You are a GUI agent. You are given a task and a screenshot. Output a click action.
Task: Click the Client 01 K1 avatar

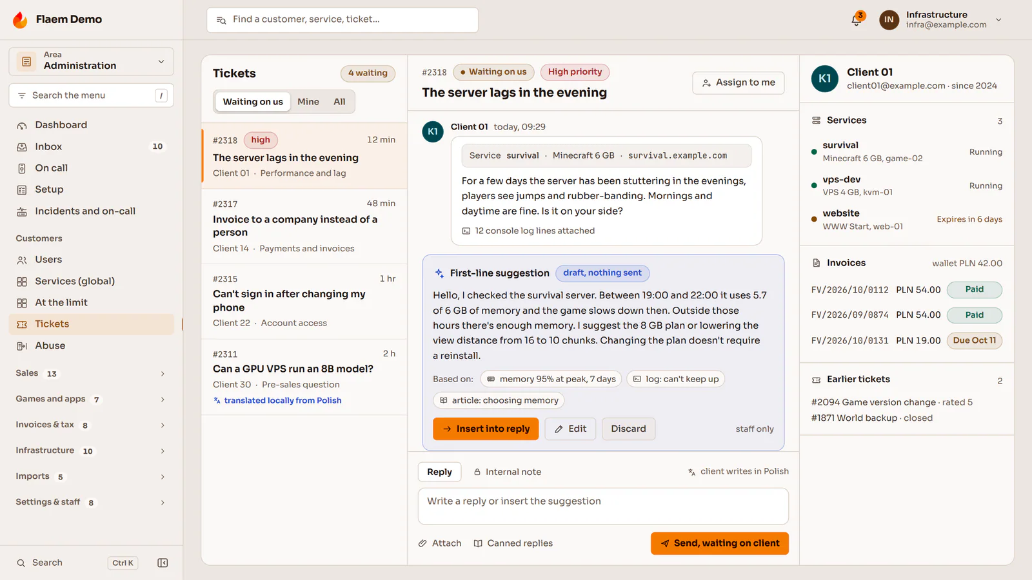[x=824, y=79]
